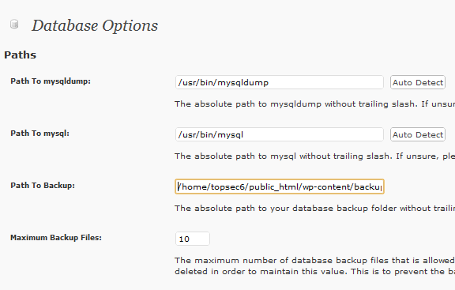This screenshot has width=455, height=290.
Task: Click the Paths section heading
Action: coord(20,55)
